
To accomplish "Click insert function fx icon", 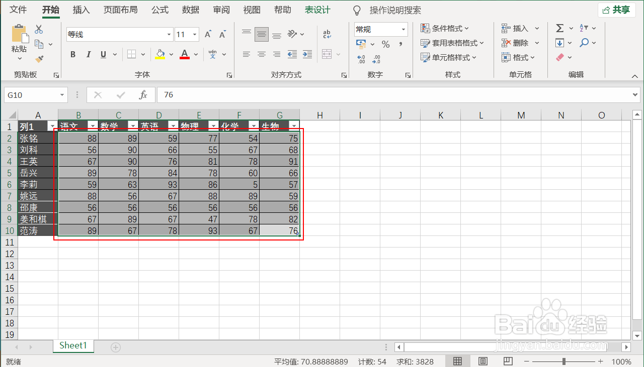I will click(143, 95).
